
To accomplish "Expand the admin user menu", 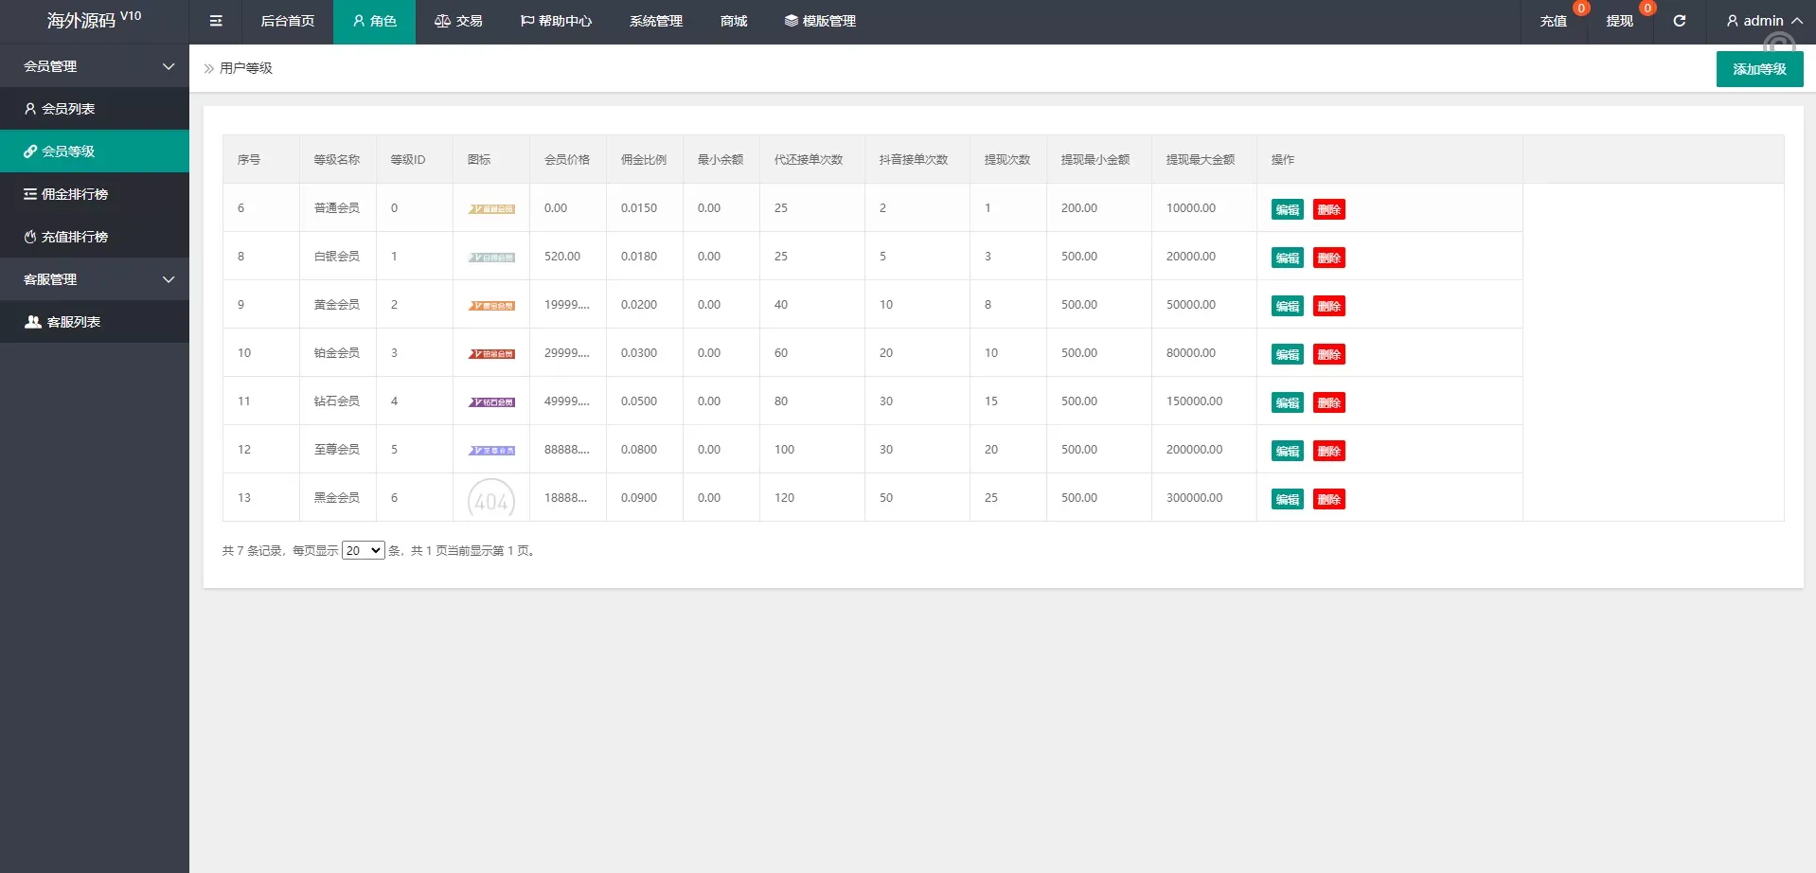I will tap(1763, 21).
